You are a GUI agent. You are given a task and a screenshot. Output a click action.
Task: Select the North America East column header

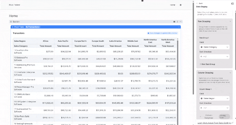click(150, 41)
